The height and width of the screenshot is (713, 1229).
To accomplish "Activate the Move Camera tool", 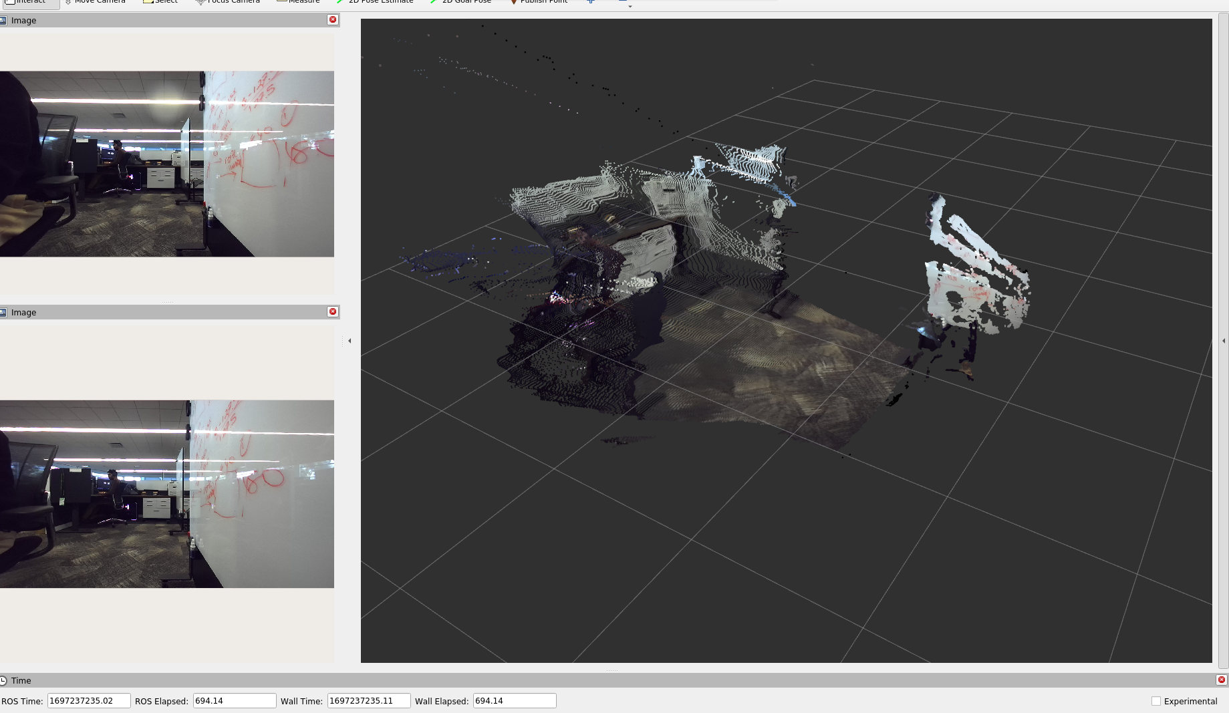I will pyautogui.click(x=96, y=3).
